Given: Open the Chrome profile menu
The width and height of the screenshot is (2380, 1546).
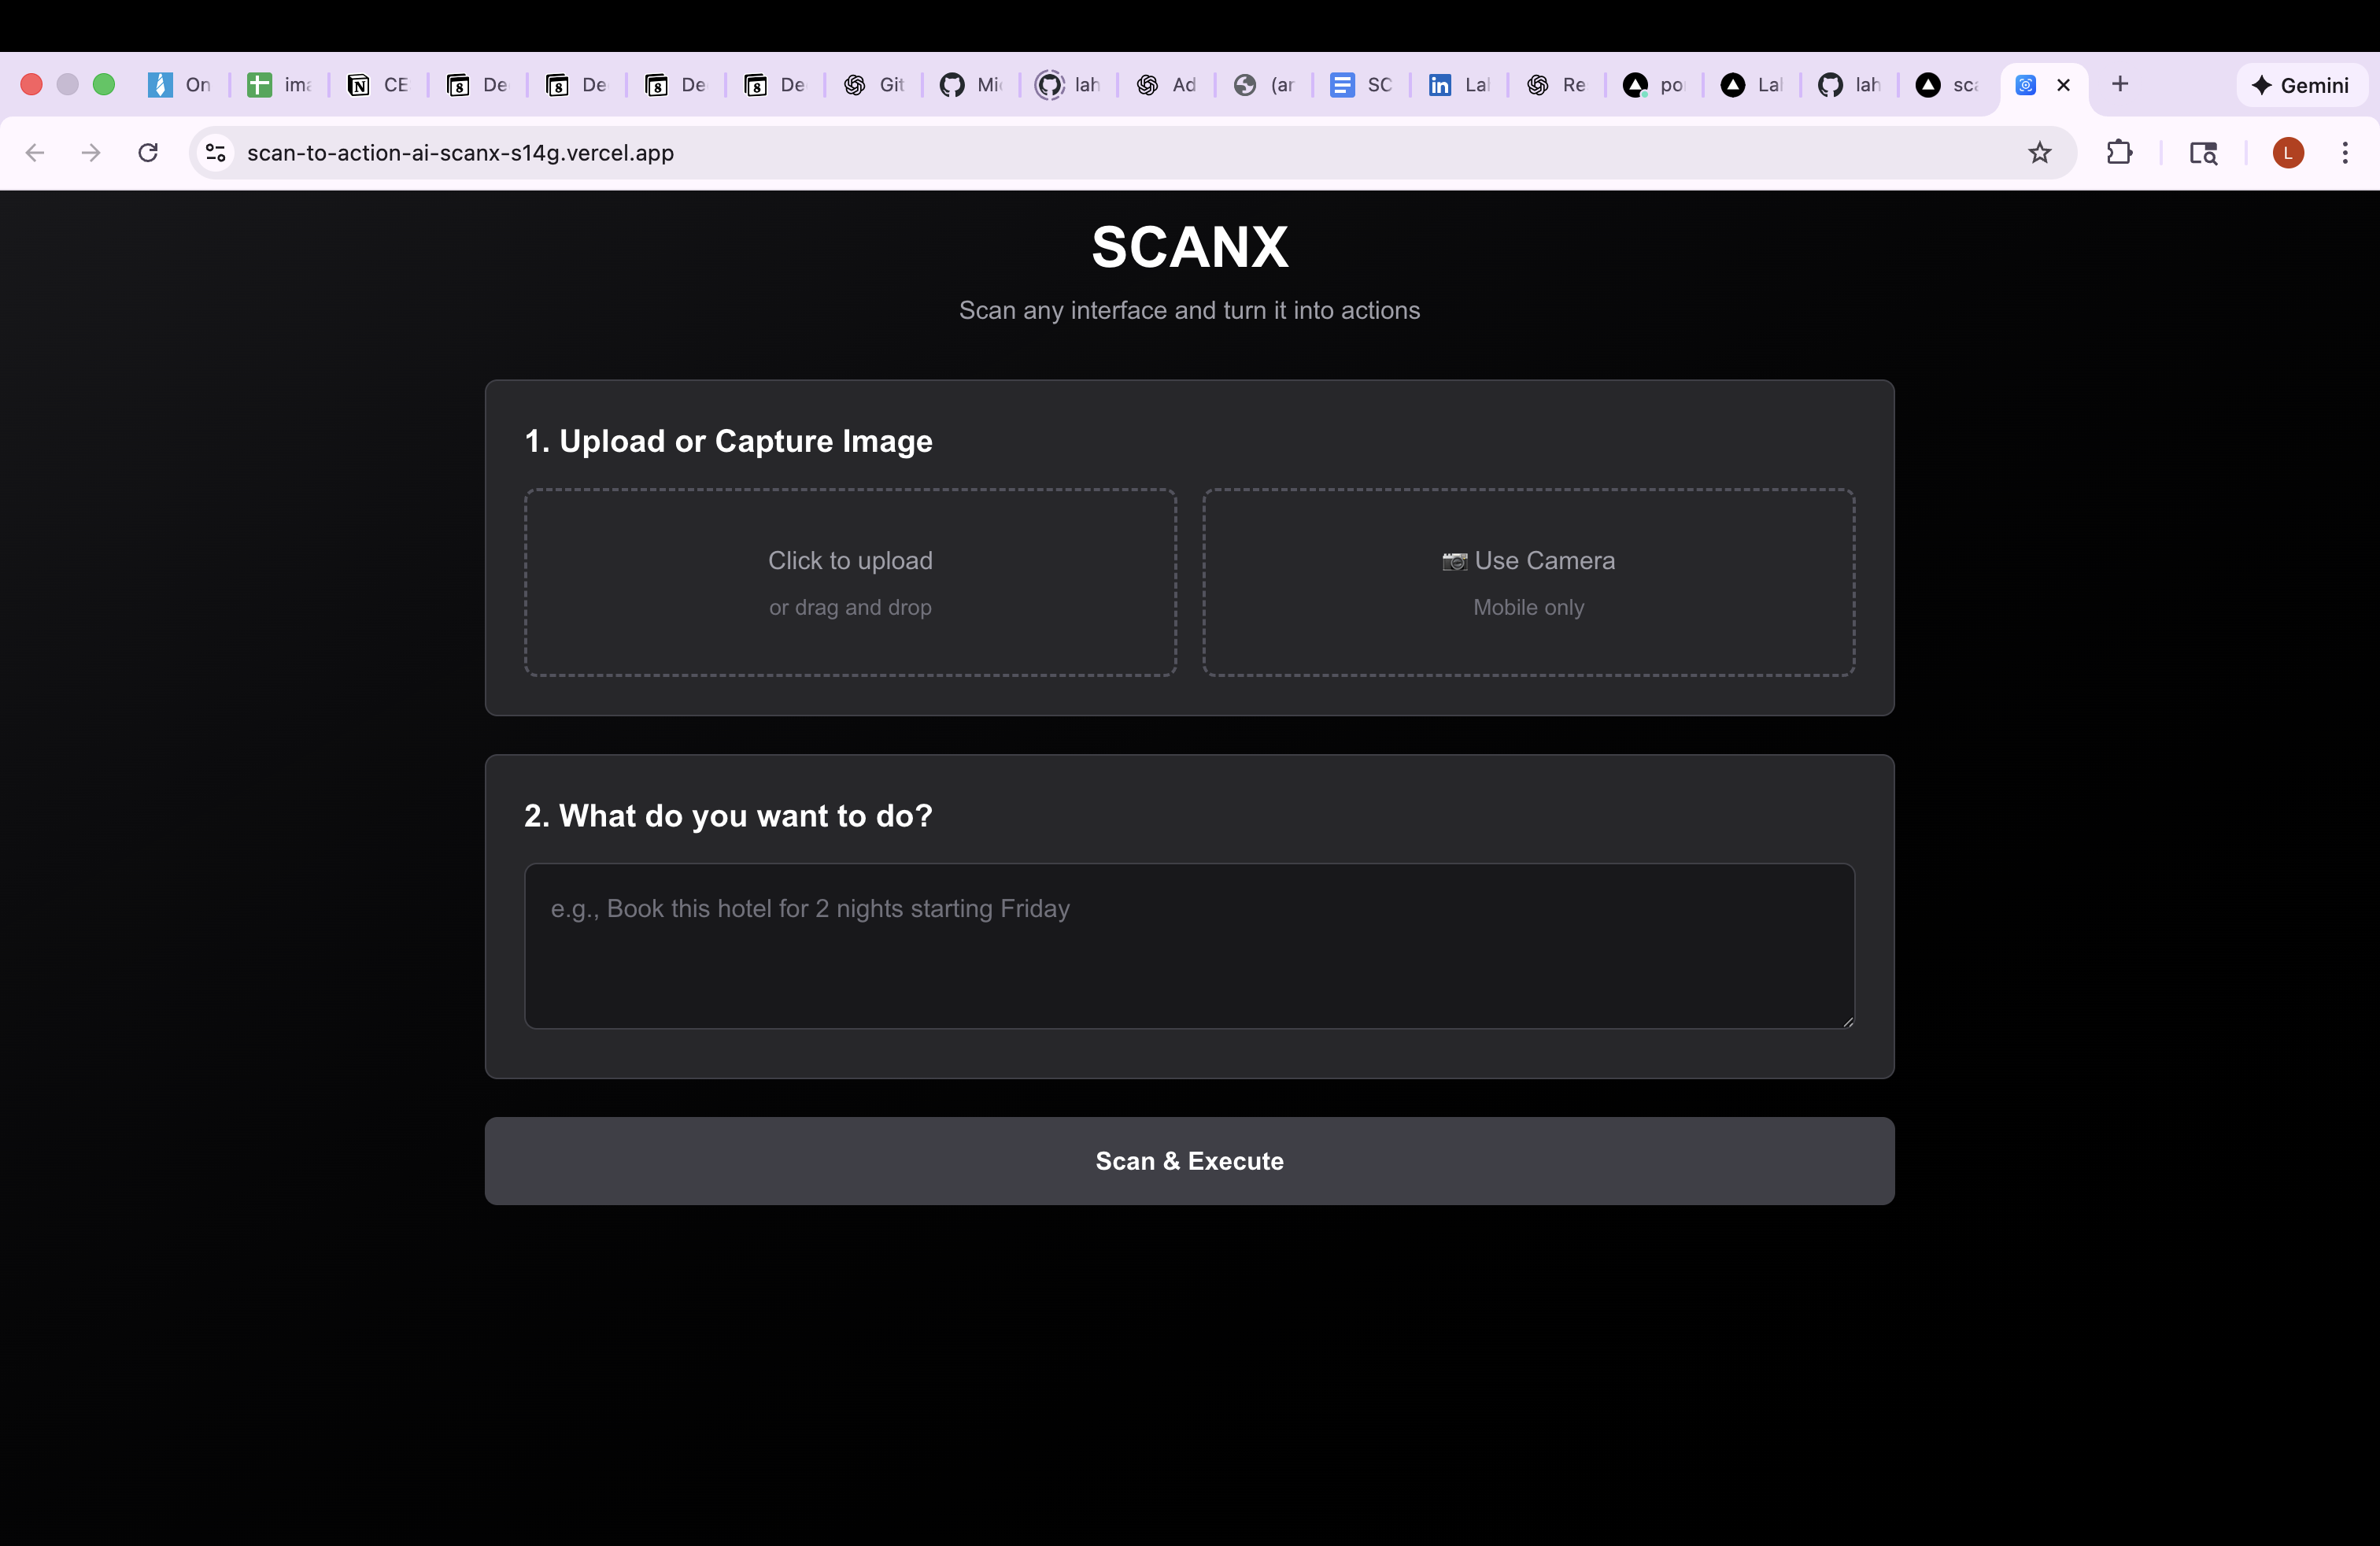Looking at the screenshot, I should pos(2289,153).
